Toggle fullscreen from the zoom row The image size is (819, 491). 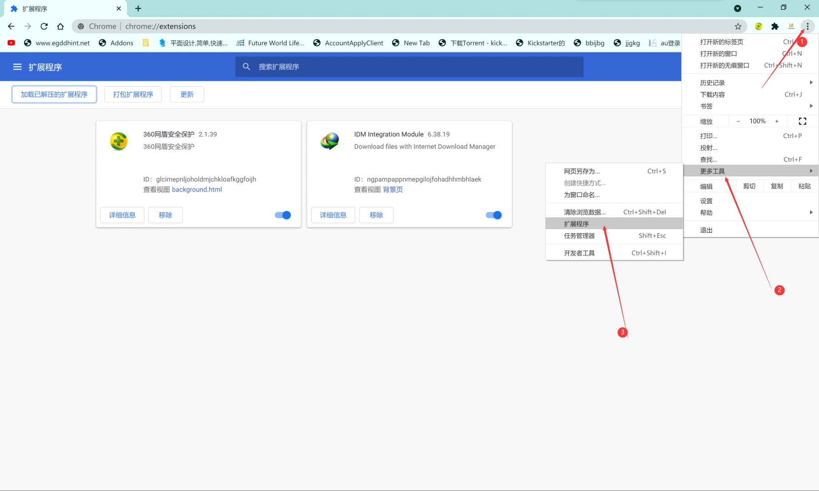click(803, 121)
